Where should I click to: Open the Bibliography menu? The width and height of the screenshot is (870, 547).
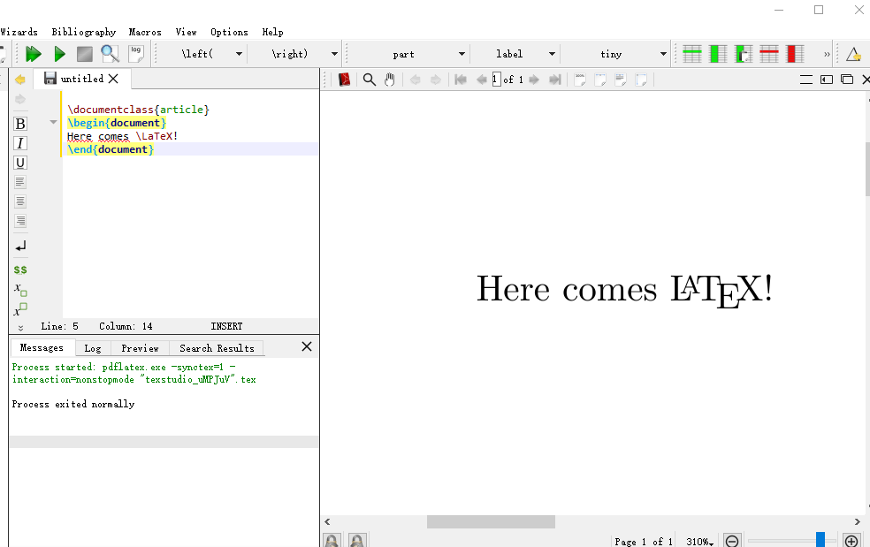pos(84,32)
